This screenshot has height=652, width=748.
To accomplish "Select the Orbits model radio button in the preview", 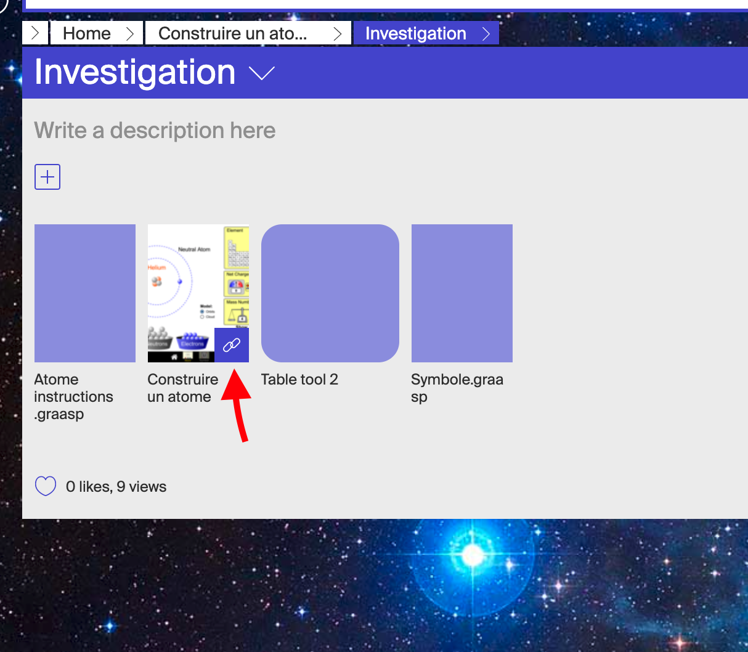I will pyautogui.click(x=202, y=312).
